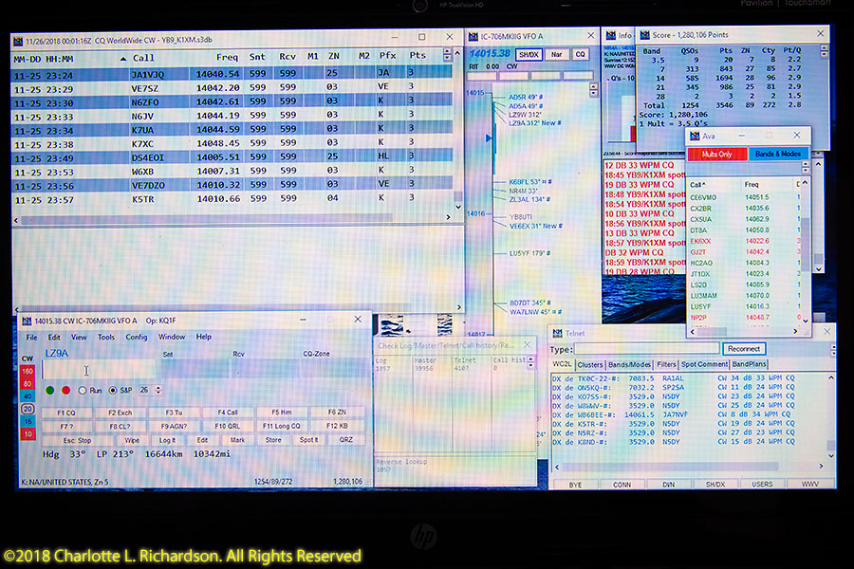
Task: Click the N1MM logo on Telnet window
Action: point(556,333)
